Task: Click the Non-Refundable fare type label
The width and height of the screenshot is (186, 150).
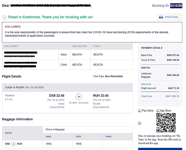Action: [114, 76]
